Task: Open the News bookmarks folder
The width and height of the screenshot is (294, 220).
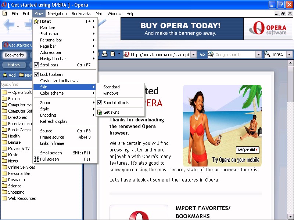Action: tap(10, 161)
